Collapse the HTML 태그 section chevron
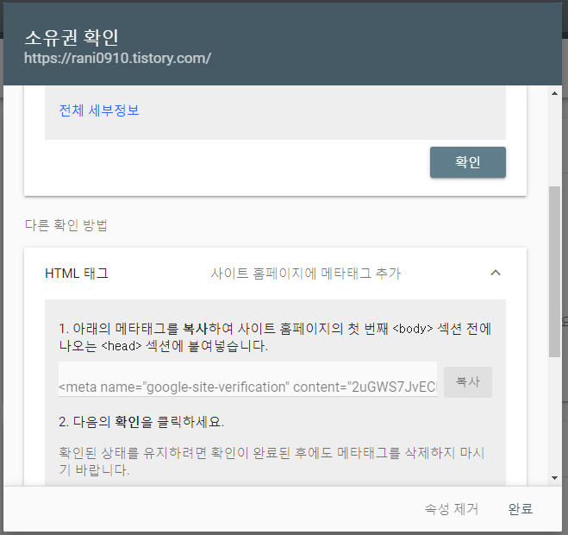The image size is (568, 535). click(496, 273)
